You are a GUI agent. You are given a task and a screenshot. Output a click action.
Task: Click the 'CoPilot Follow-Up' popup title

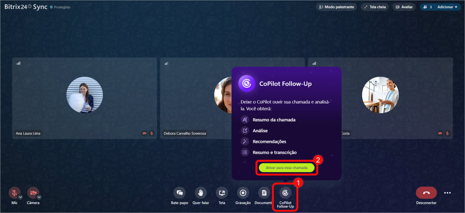pos(286,84)
